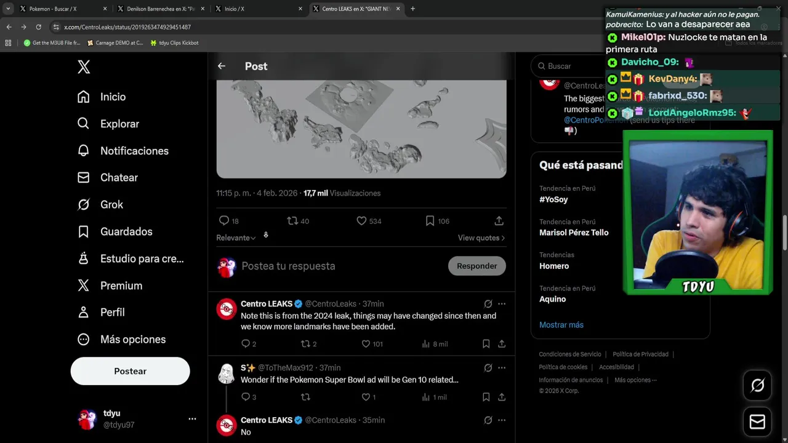Repost the 'Note this is from' reply
Viewport: 788px width, 443px height.
pos(305,344)
